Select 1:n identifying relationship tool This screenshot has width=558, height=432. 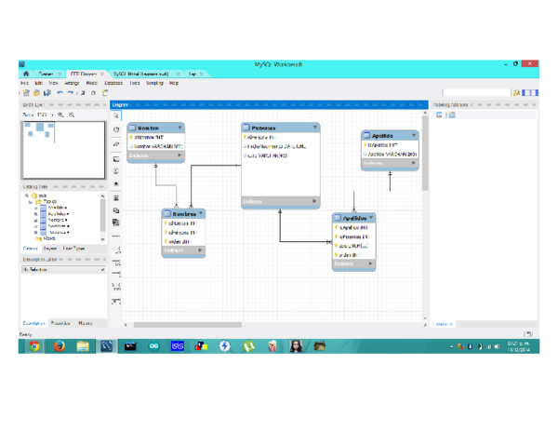116,274
